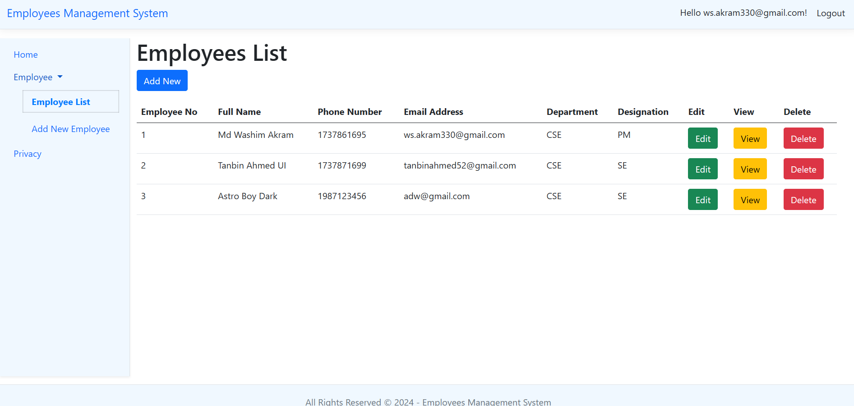Click the Phone Number column header
The width and height of the screenshot is (854, 406).
pyautogui.click(x=350, y=112)
